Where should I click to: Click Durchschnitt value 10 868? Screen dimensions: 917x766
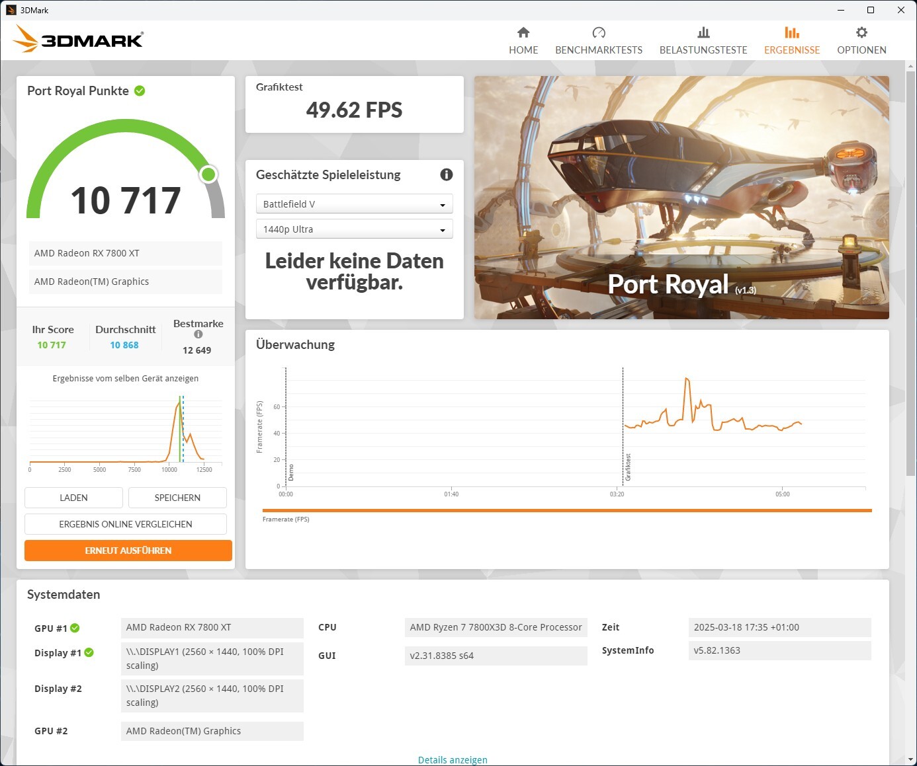click(x=124, y=345)
